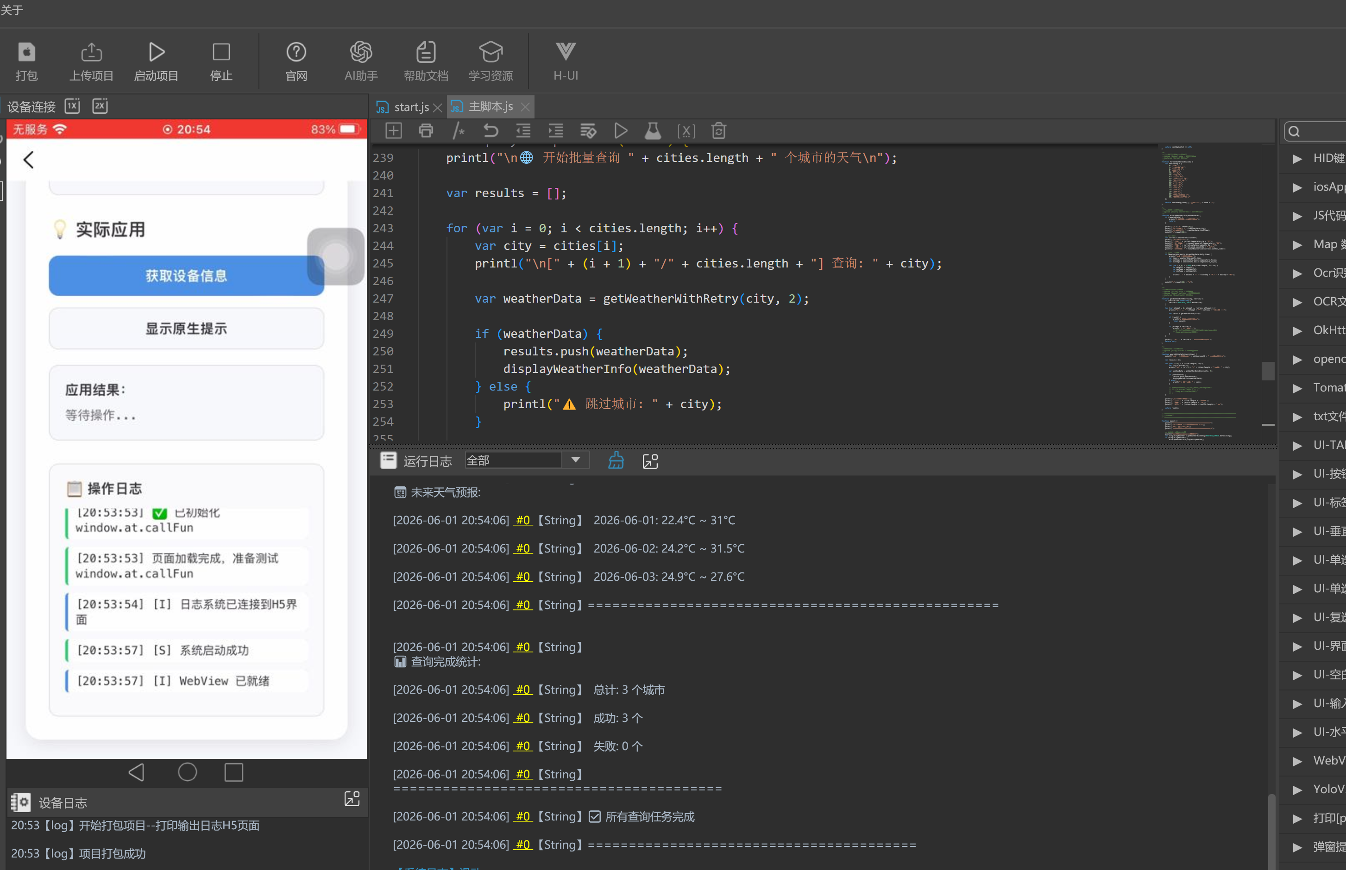The height and width of the screenshot is (870, 1346).
Task: Click the 设备日志 settings icon
Action: [20, 802]
